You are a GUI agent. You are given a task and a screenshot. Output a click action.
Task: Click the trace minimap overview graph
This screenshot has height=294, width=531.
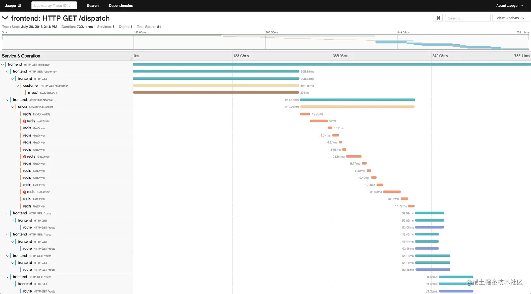pos(265,42)
